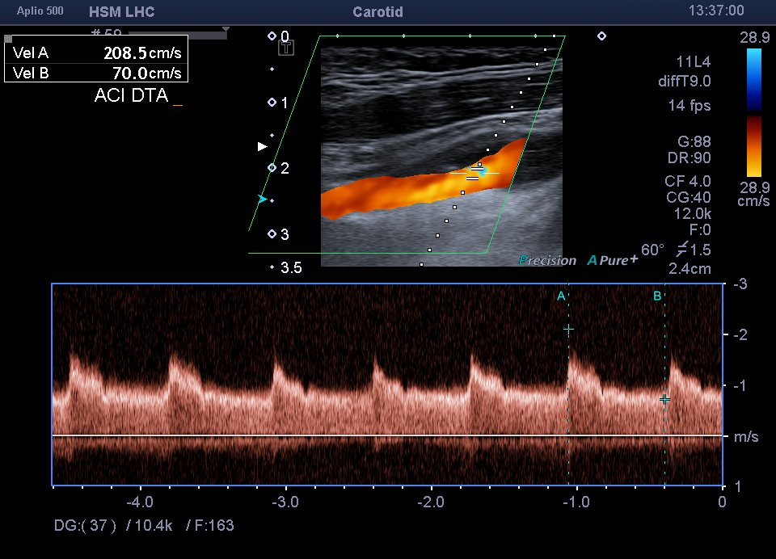Click the -3.0 time axis label
Image resolution: width=776 pixels, height=559 pixels.
(285, 502)
